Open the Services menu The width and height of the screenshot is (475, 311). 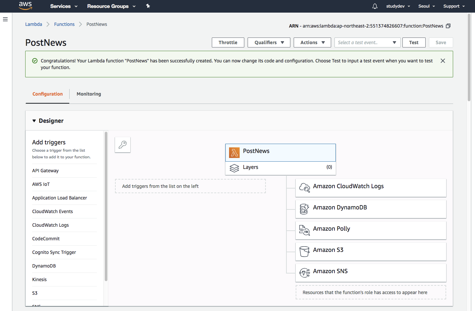(64, 6)
